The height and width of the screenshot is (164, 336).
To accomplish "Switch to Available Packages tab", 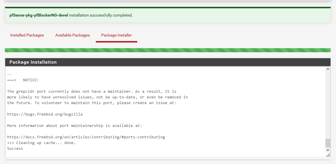I will [72, 35].
